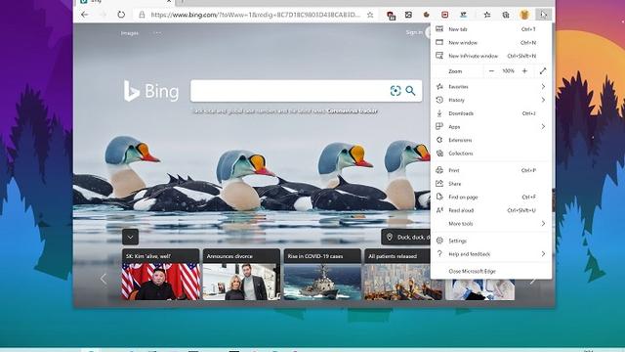Image resolution: width=625 pixels, height=352 pixels.
Task: Open the History submenu
Action: tap(491, 100)
